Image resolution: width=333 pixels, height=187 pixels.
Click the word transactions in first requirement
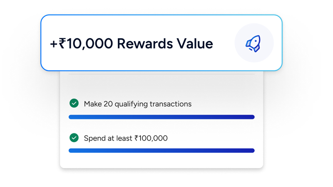(x=170, y=104)
